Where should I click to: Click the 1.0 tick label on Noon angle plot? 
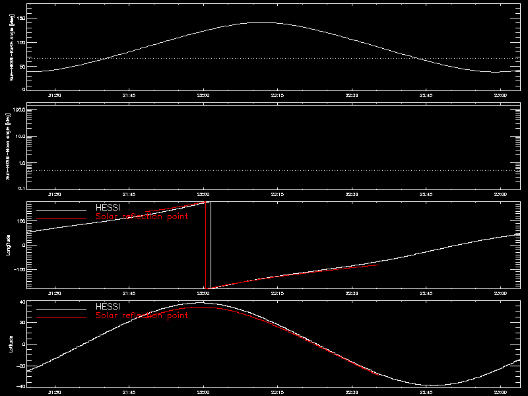[x=22, y=163]
